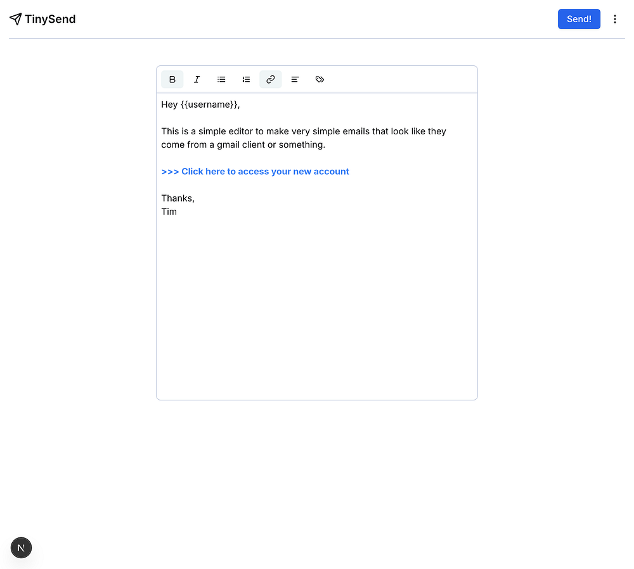Place cursor in 'Hey {{username}},' line

point(169,105)
